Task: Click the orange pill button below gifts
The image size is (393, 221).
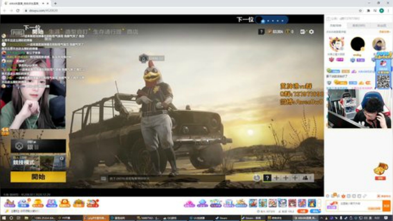Action: pos(302,211)
